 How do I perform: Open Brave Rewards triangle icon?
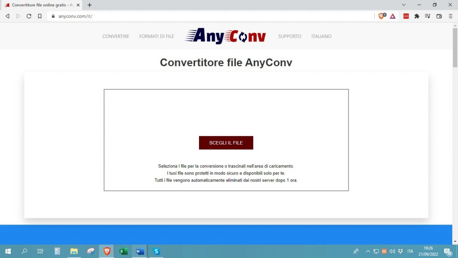pos(392,16)
